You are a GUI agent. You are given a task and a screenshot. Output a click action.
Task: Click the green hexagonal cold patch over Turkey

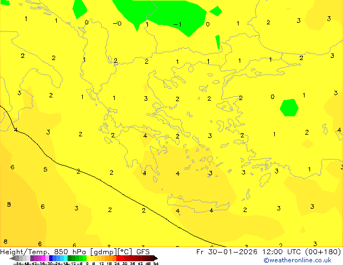(289, 108)
